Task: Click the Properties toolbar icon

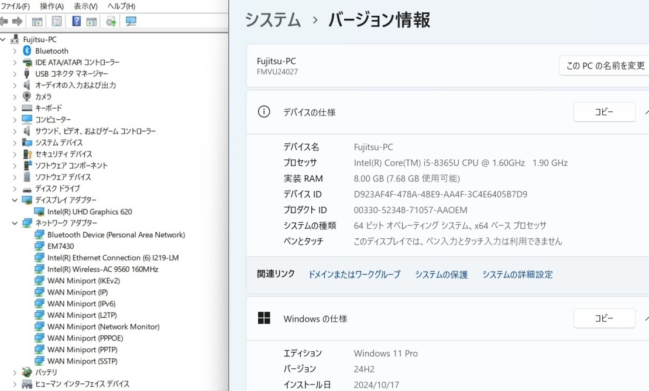Action: [x=57, y=22]
